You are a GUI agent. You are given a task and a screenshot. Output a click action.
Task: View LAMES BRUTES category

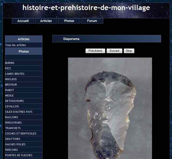15,74
